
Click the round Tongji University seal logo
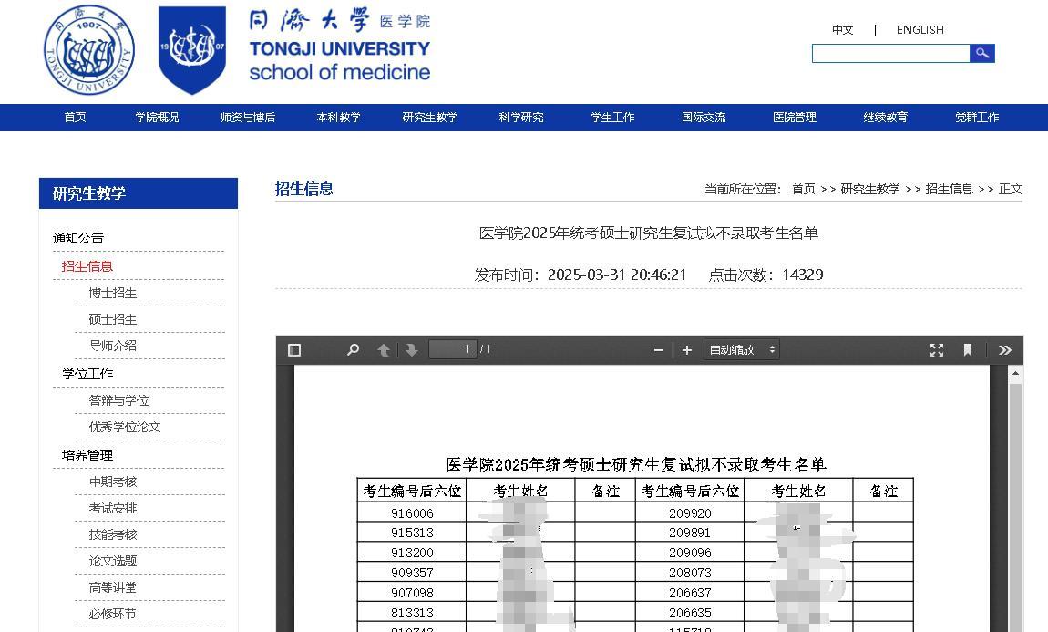(89, 50)
